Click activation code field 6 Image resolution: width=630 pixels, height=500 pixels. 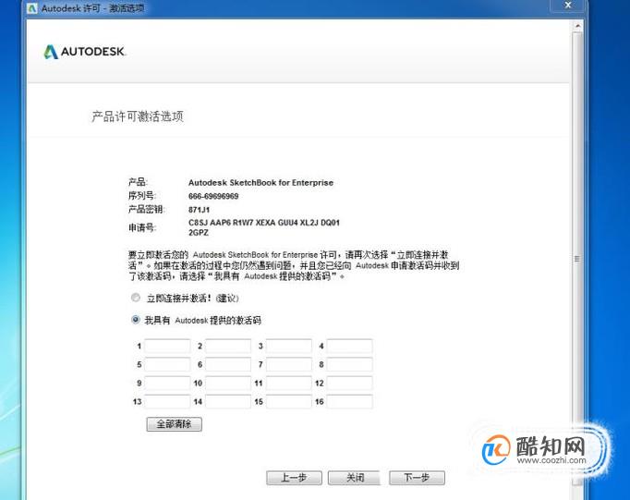click(x=228, y=364)
